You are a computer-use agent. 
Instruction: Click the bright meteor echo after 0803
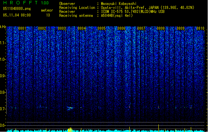[70, 108]
